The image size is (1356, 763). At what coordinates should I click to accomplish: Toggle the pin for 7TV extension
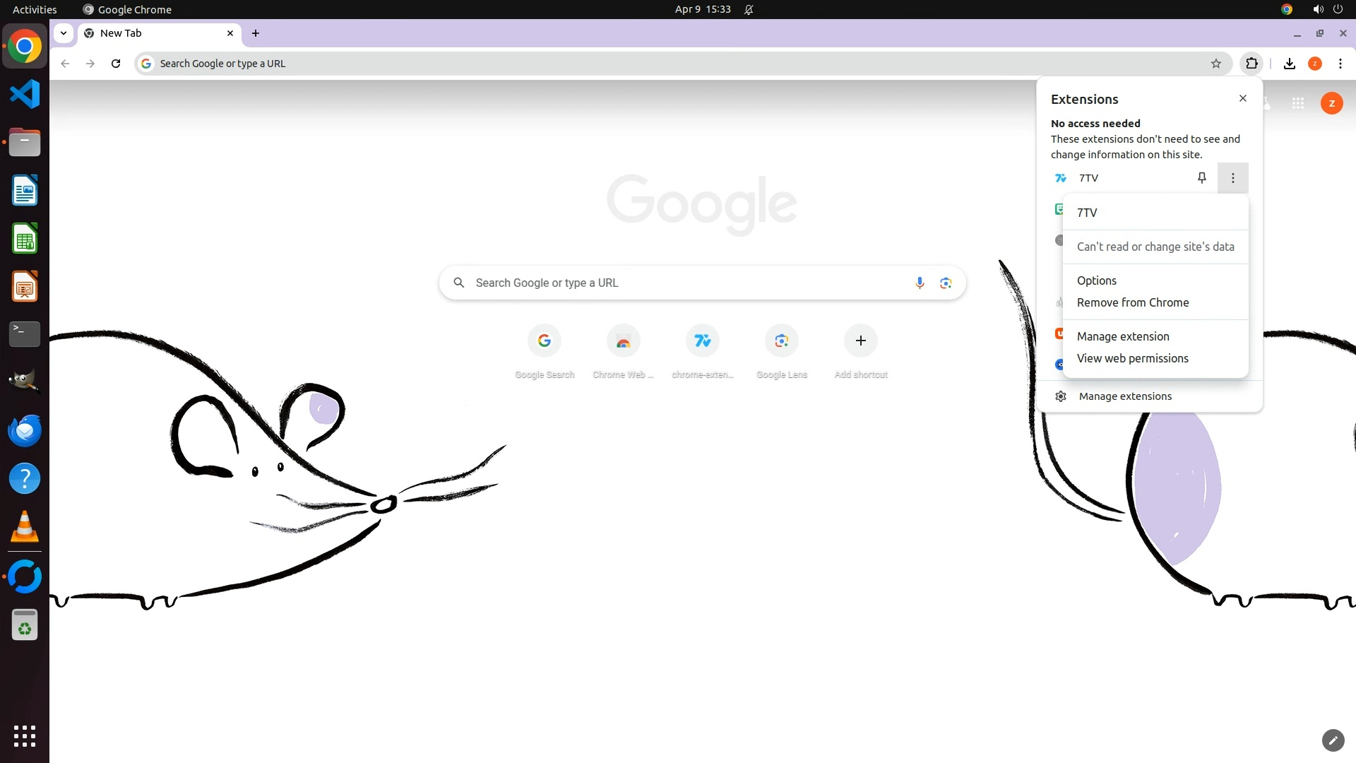pyautogui.click(x=1201, y=178)
